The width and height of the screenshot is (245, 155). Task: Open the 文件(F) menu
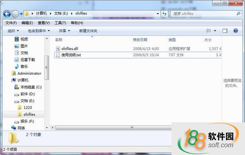(x=11, y=23)
